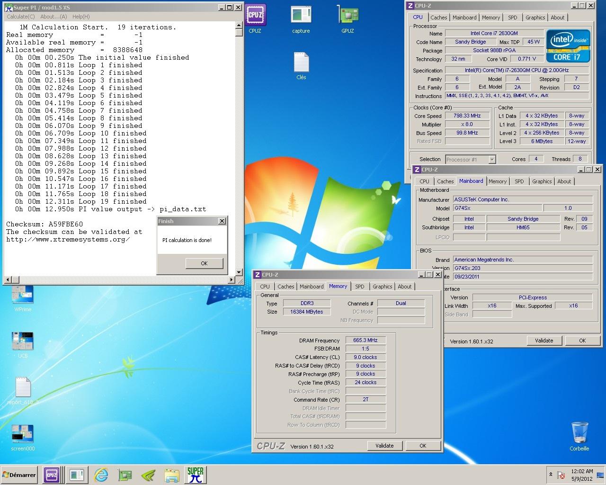
Task: Click the NVIDIA taskbar icon
Action: click(x=148, y=475)
